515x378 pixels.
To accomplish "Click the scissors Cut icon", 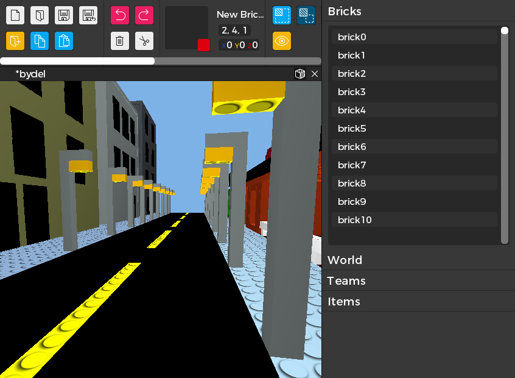I will pos(144,41).
